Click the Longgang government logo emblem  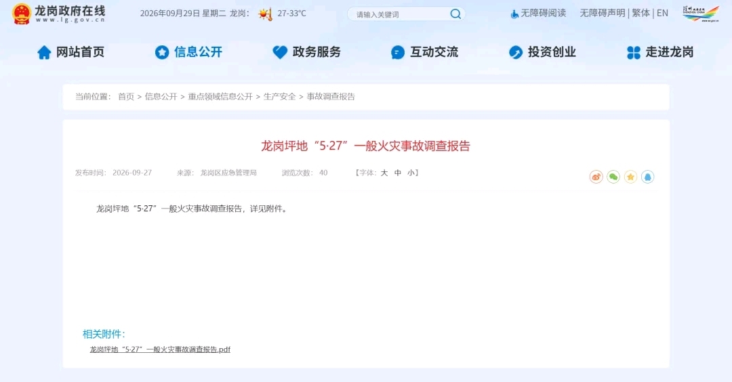(x=22, y=14)
